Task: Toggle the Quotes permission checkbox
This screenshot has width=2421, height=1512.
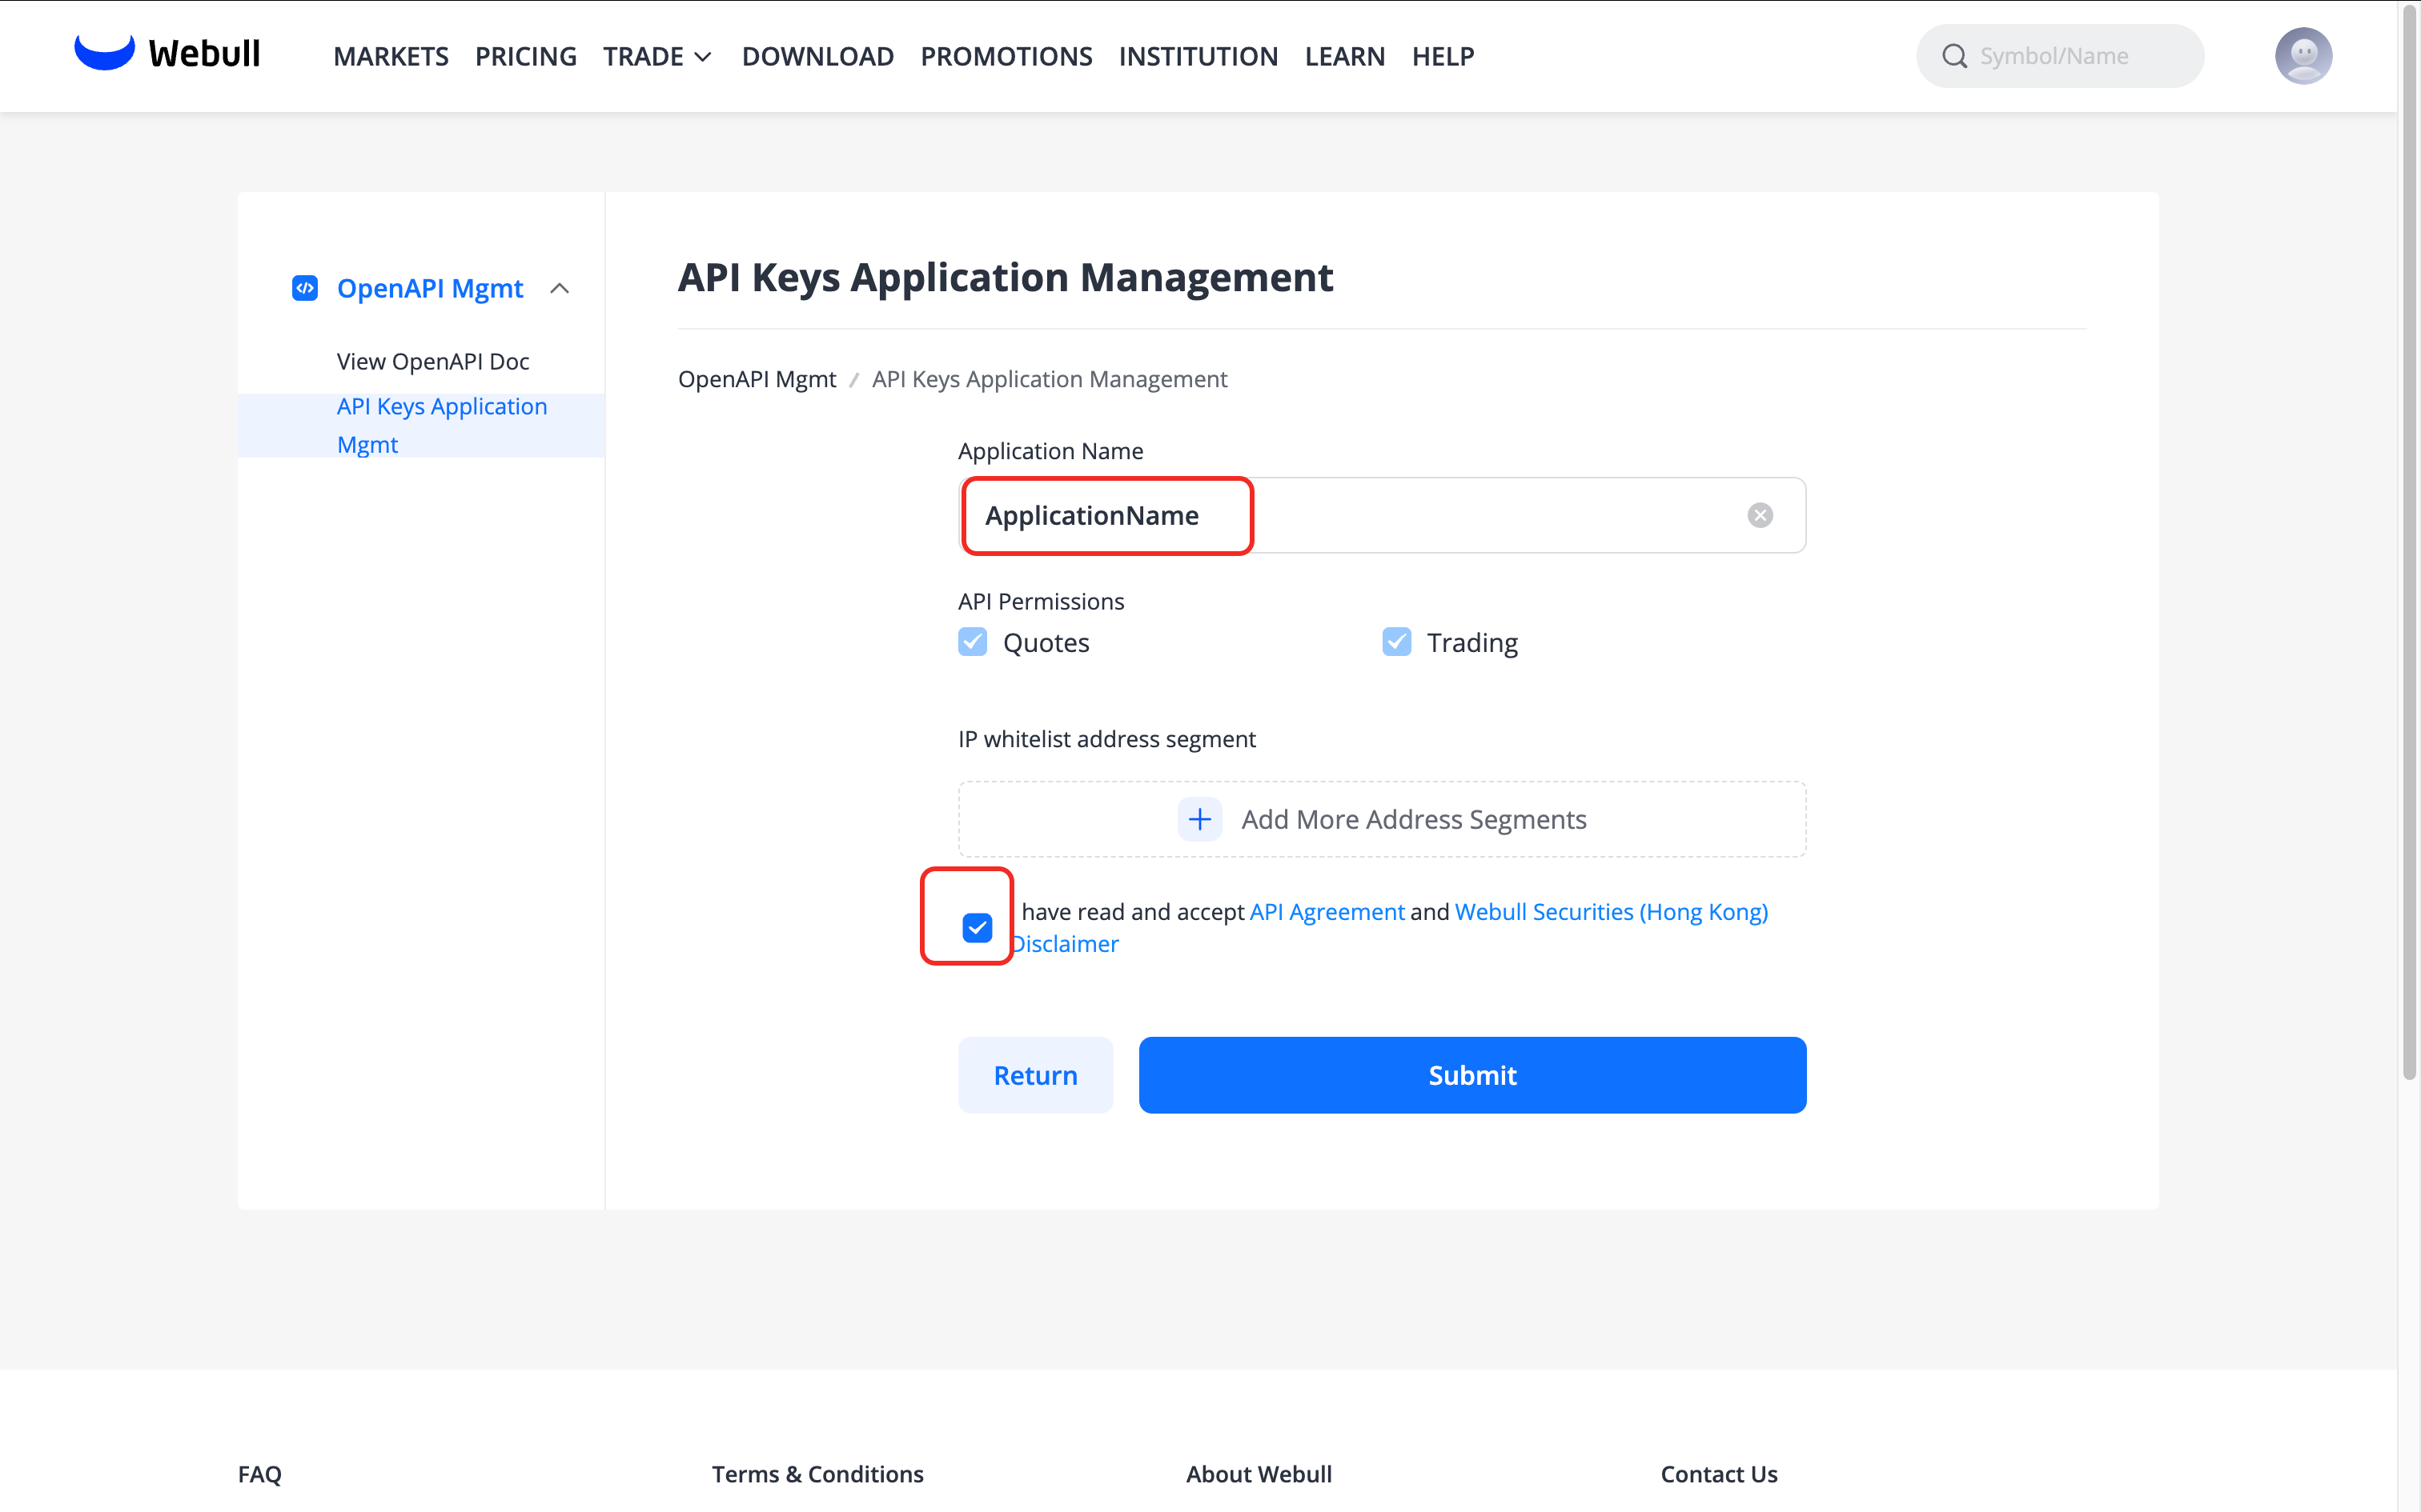Action: pos(973,642)
